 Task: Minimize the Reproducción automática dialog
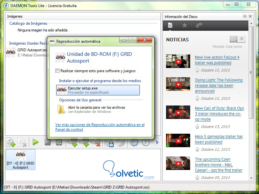click(124, 40)
